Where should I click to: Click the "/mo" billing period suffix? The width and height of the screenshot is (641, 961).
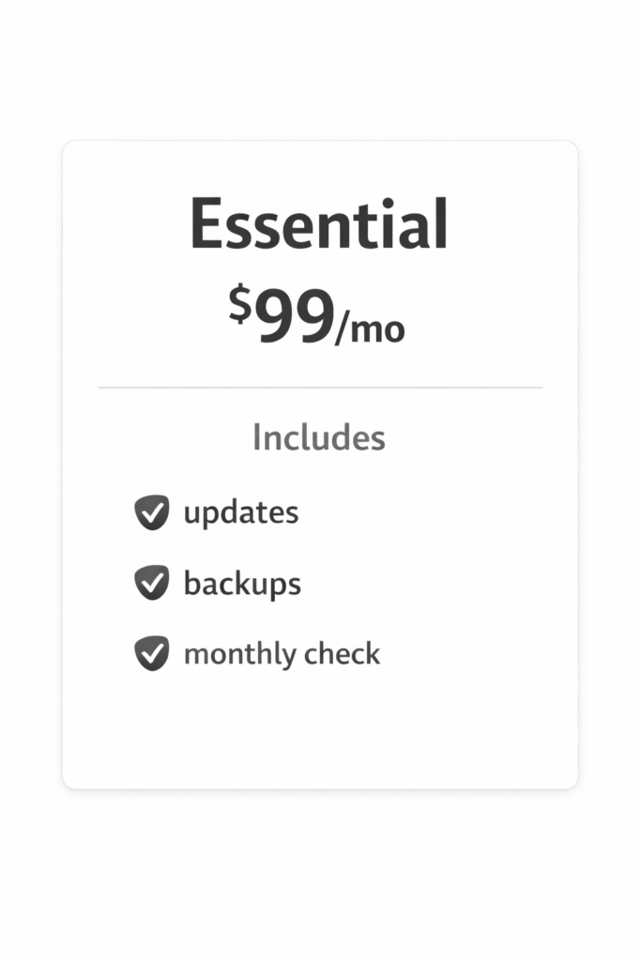[370, 330]
